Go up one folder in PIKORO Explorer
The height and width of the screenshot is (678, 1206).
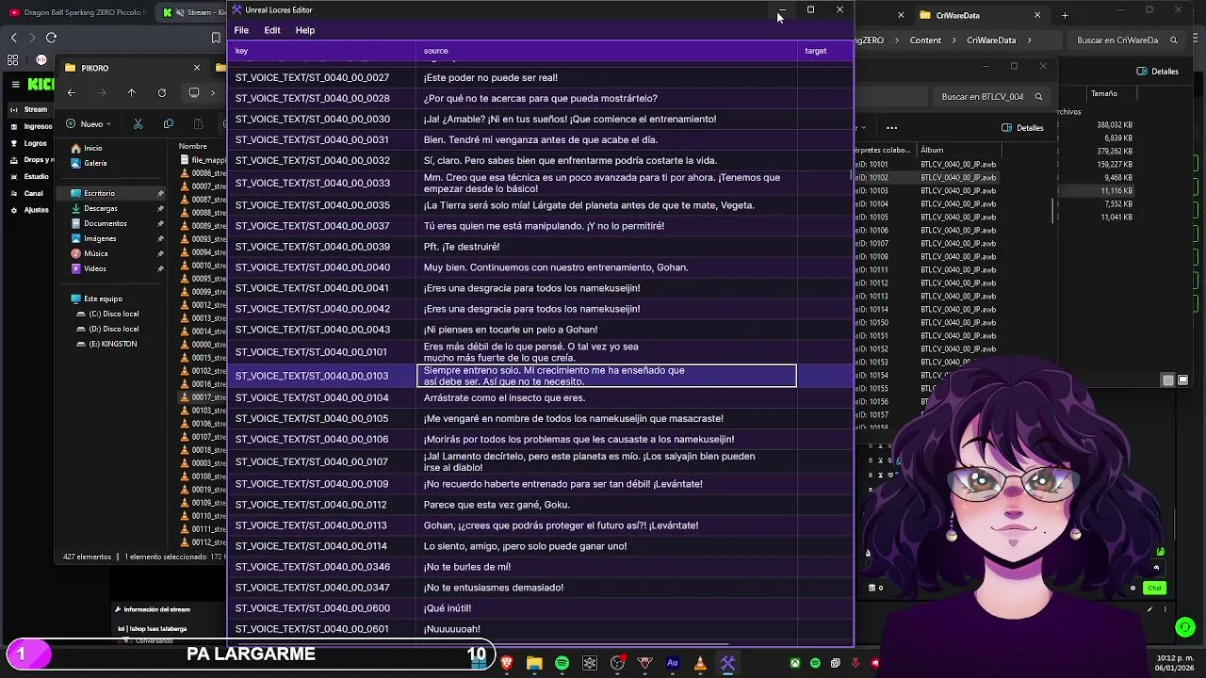[x=131, y=92]
